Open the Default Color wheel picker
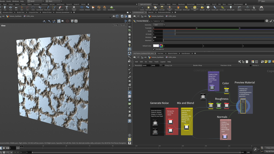The image size is (274, 154). click(161, 46)
